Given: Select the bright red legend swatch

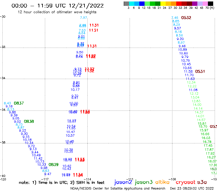Looking at the screenshot, I should tap(179, 4).
